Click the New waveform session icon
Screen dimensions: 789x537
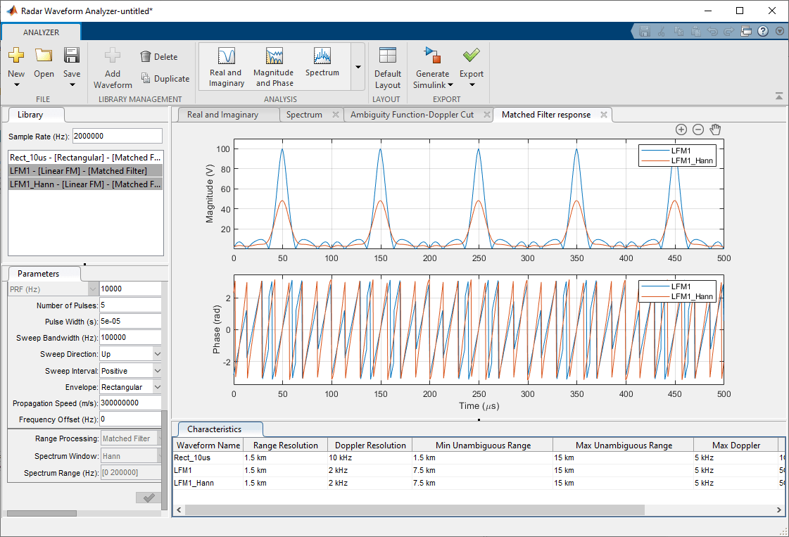(16, 56)
